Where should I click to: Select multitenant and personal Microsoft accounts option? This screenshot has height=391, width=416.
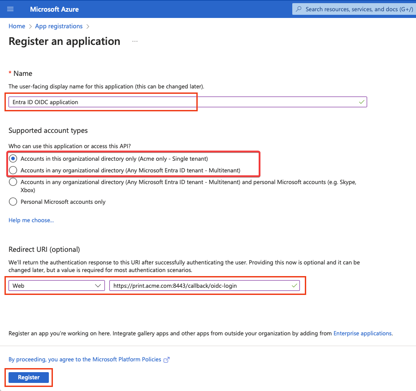[x=13, y=182]
